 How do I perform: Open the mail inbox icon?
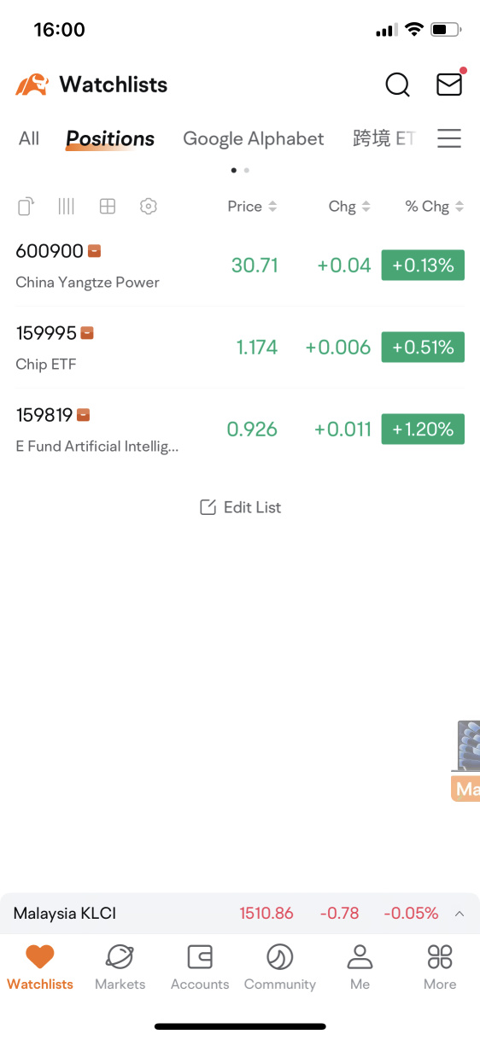pyautogui.click(x=449, y=84)
